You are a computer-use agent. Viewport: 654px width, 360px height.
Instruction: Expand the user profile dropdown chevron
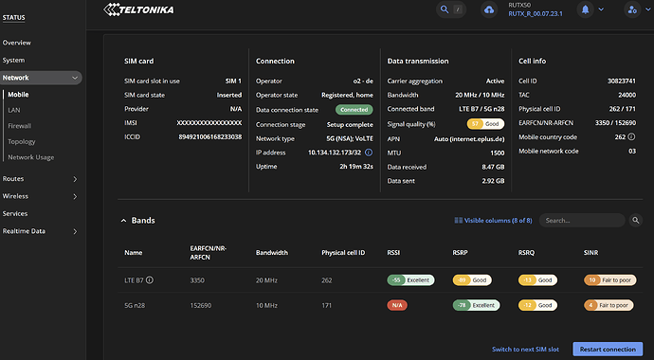point(647,9)
